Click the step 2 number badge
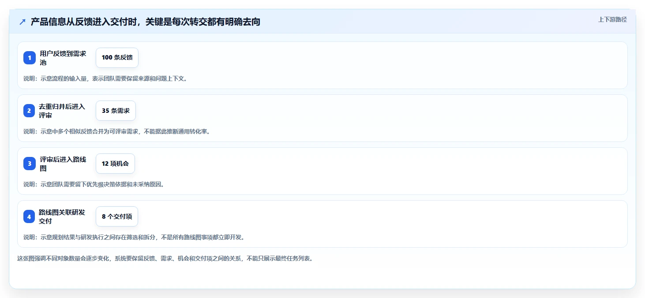645x298 pixels. 29,111
